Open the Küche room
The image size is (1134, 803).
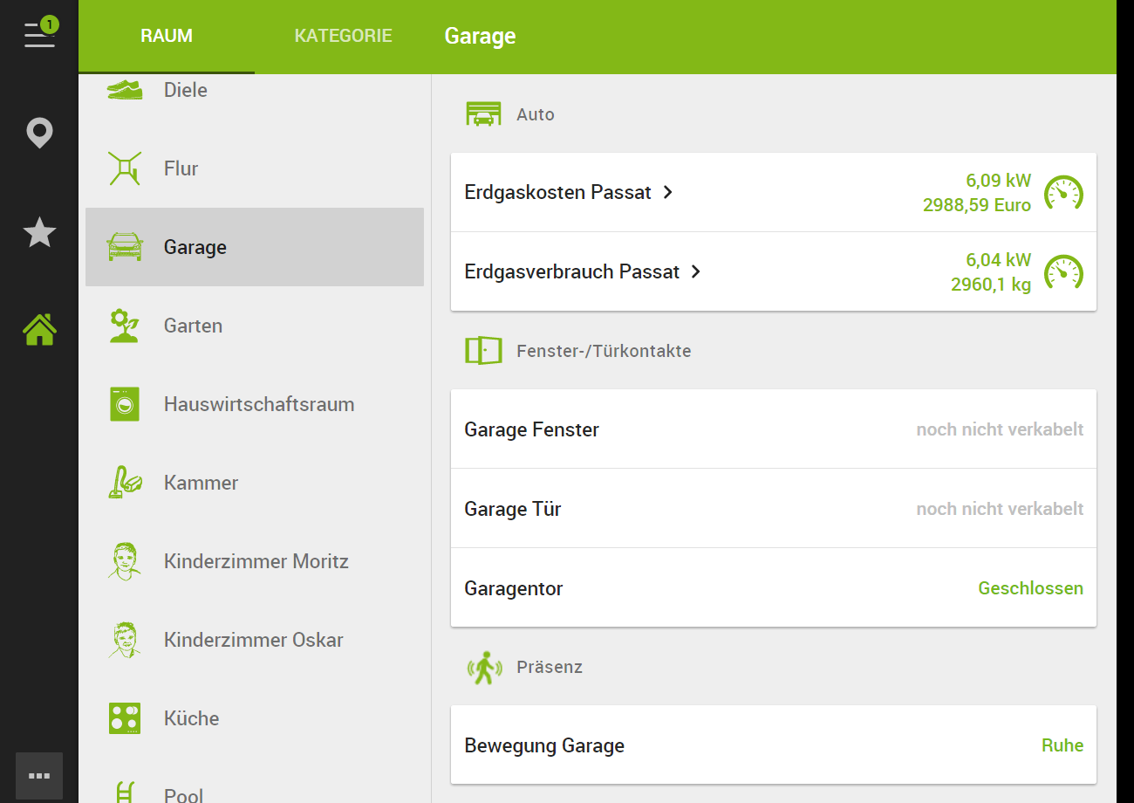pos(191,718)
